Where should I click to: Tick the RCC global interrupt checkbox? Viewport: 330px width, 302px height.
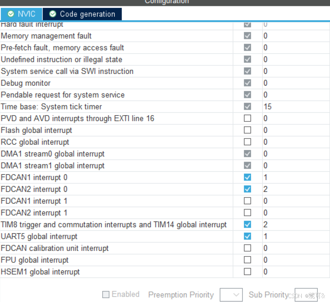[247, 142]
